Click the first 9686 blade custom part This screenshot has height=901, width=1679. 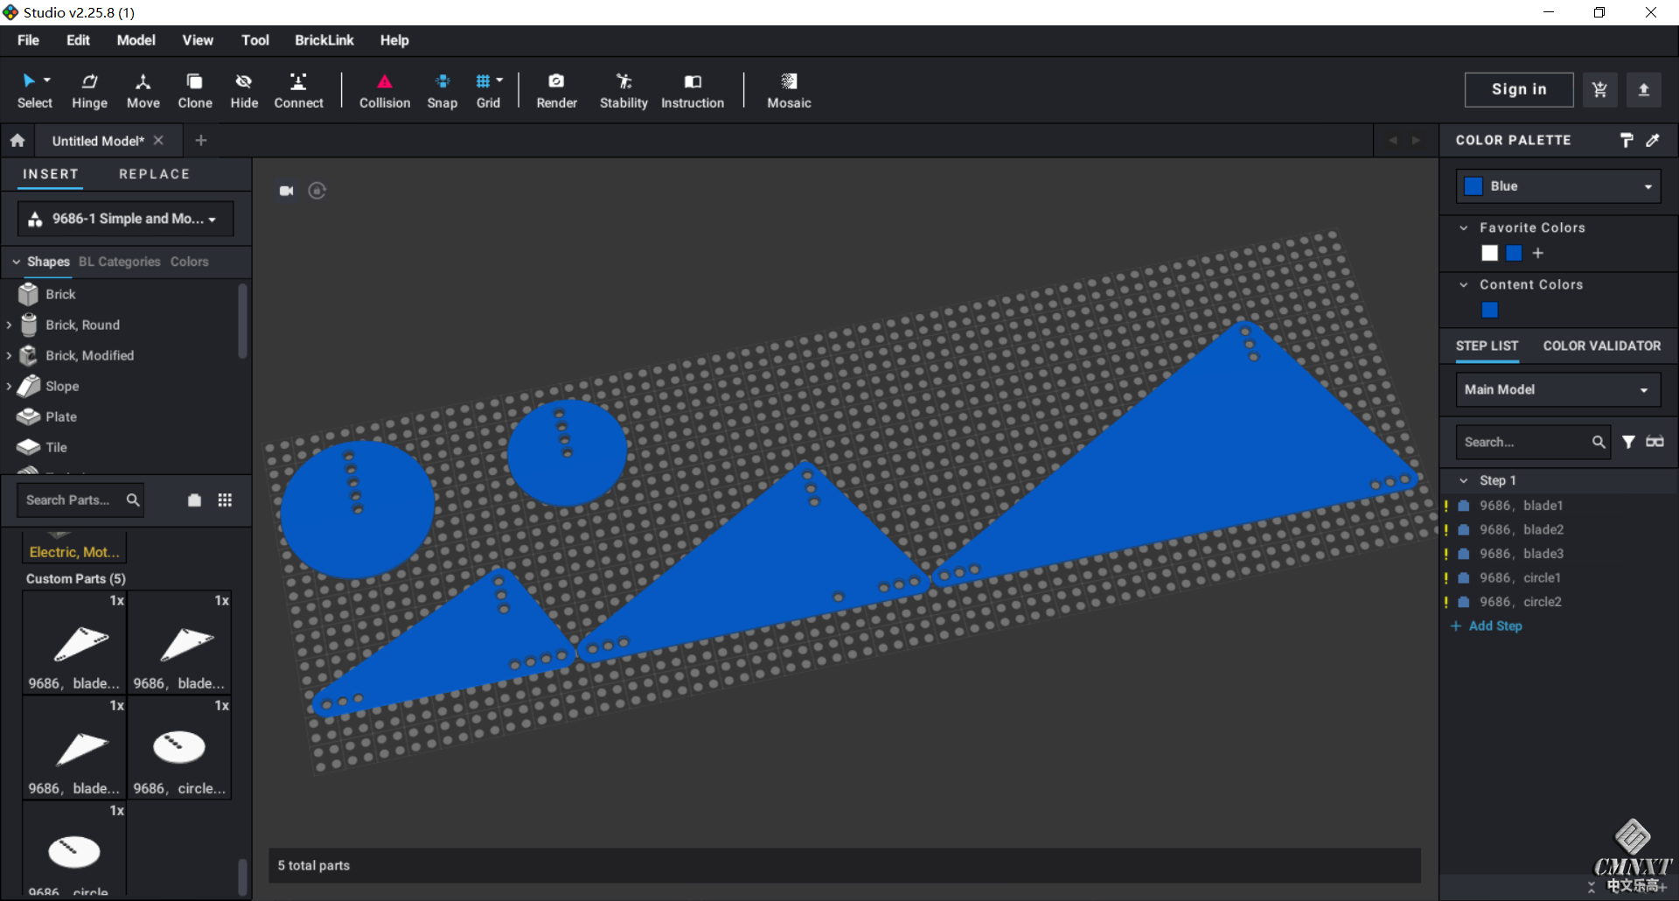[x=74, y=643]
